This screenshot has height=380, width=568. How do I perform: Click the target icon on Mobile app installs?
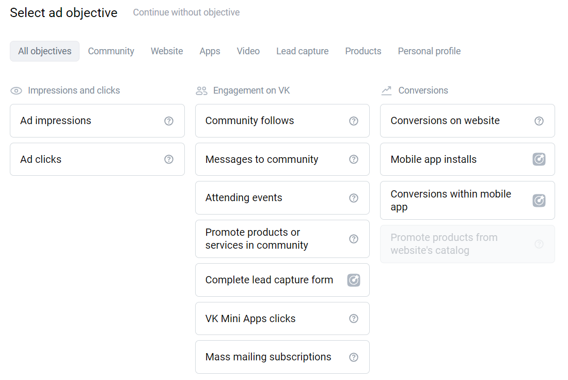[x=539, y=159]
